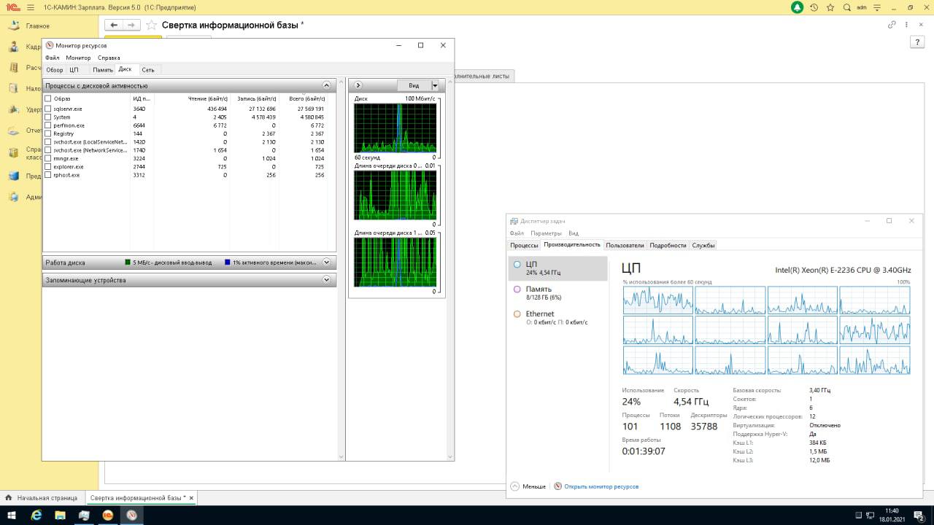
Task: Click the home icon of Начальная страница tab
Action: click(9, 498)
